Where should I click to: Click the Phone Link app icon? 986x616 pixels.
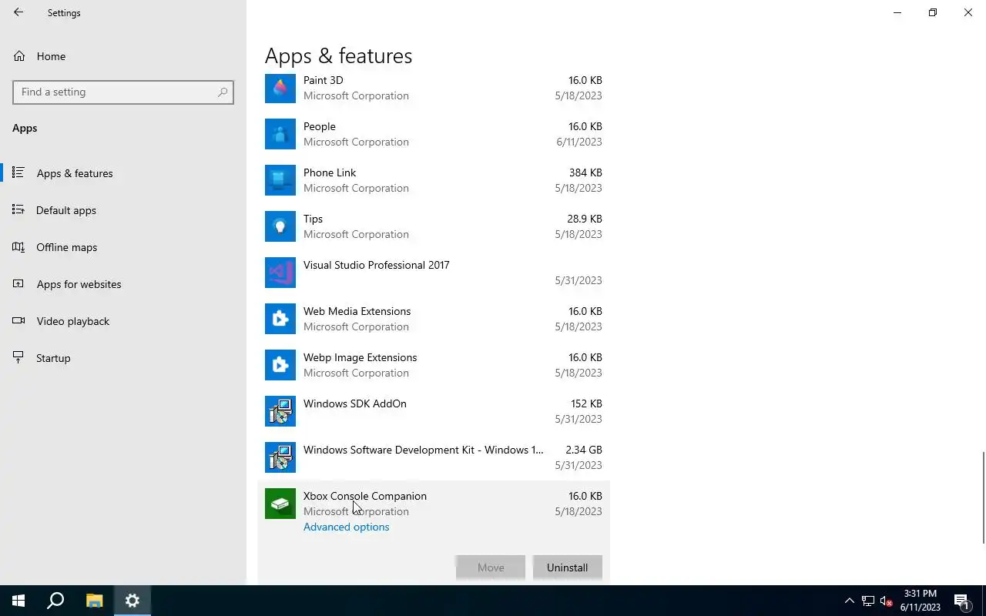click(x=280, y=180)
